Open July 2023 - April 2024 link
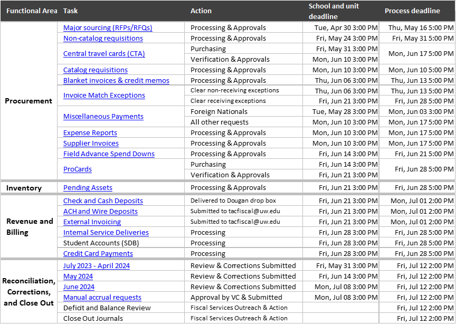 96,265
